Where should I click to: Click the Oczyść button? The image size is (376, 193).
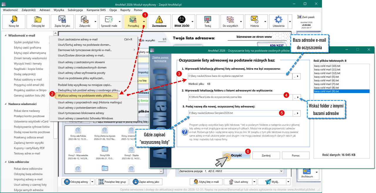[x=236, y=155]
